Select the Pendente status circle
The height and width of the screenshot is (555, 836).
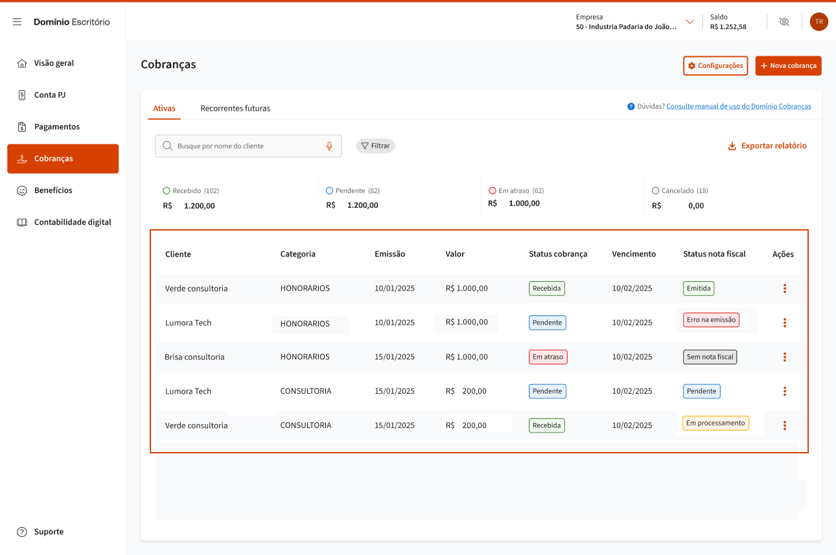click(330, 191)
